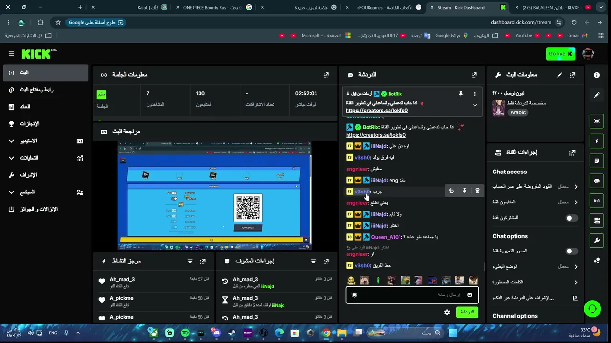Click the Kick logo
The image size is (611, 343).
pos(39,54)
